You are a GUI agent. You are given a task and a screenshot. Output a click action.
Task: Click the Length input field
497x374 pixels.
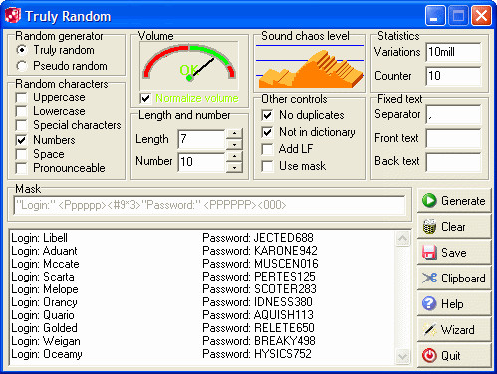click(x=202, y=139)
